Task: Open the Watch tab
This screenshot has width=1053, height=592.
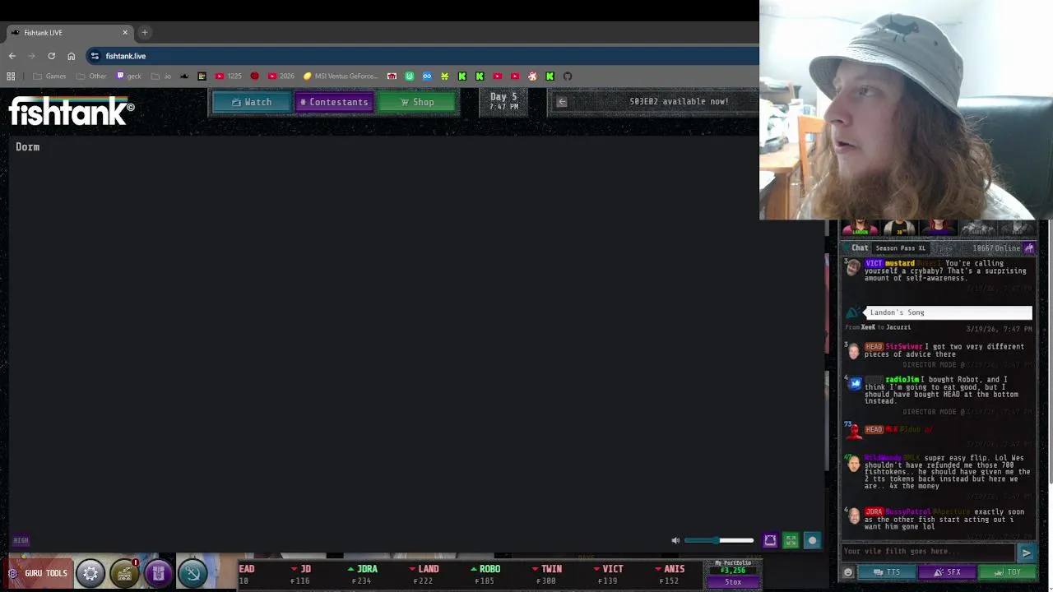Action: coord(252,102)
